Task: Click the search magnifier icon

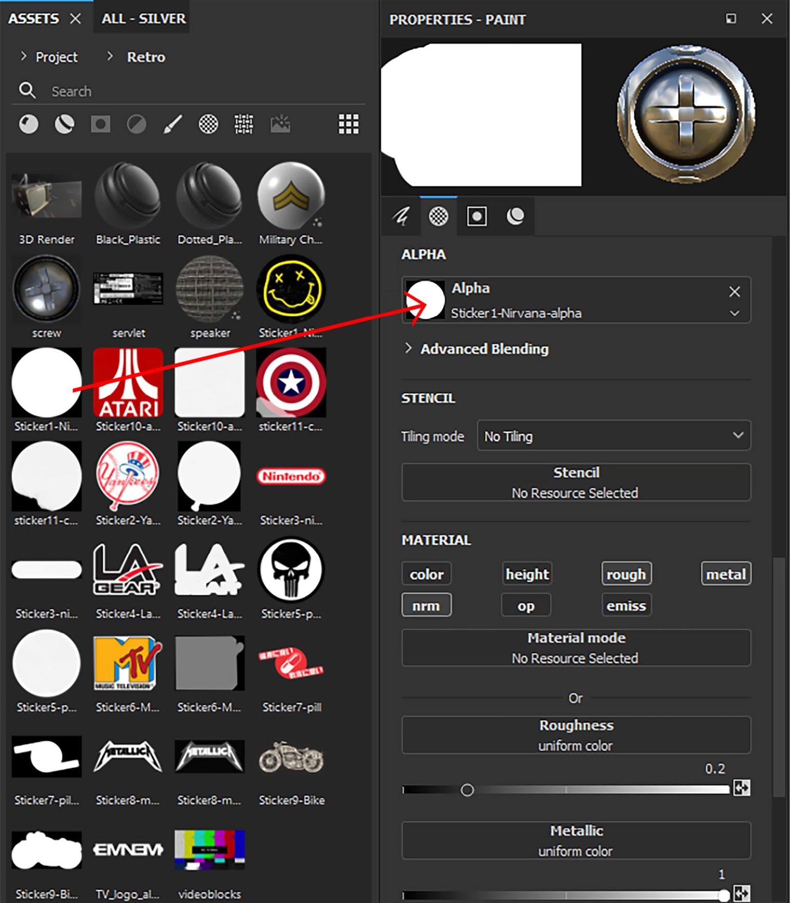Action: [x=27, y=90]
